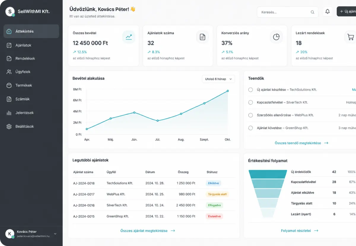Open the notifications bell icon
The height and width of the screenshot is (246, 356).
tap(328, 12)
